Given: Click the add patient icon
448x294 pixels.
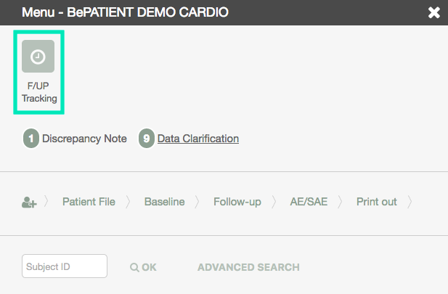Looking at the screenshot, I should pos(29,202).
